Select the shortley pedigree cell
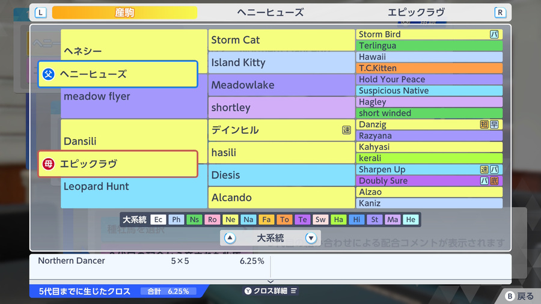541x304 pixels. 281,108
